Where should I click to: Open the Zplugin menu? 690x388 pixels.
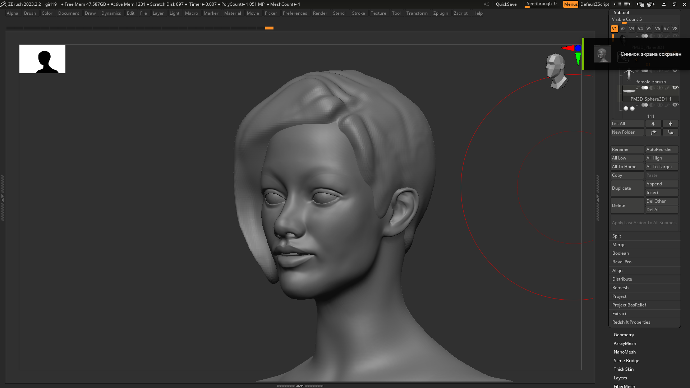440,13
